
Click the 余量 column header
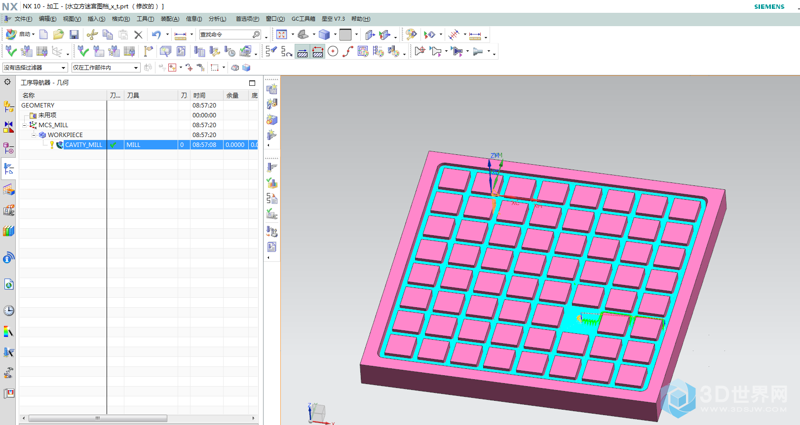(236, 95)
